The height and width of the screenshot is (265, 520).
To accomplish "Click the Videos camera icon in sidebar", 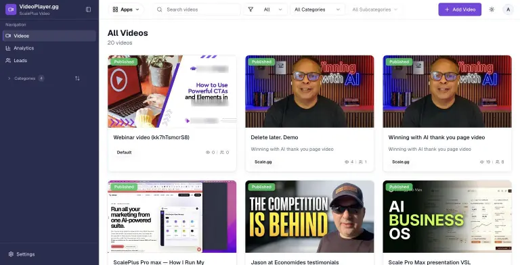I will click(x=8, y=36).
